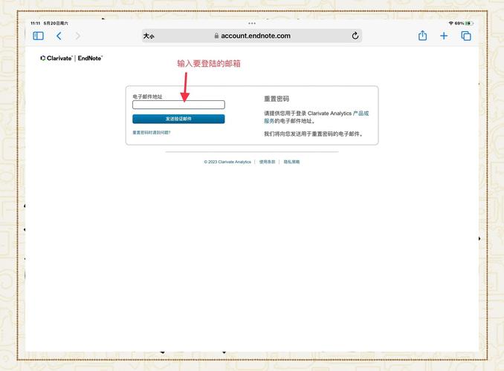Tap the three-dot multitasking menu
This screenshot has width=504, height=371.
point(252,23)
